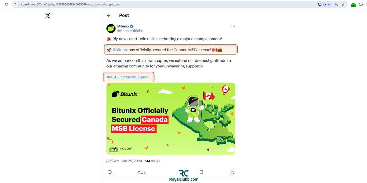Go back using the Post arrow
367x183 pixels.
(109, 15)
